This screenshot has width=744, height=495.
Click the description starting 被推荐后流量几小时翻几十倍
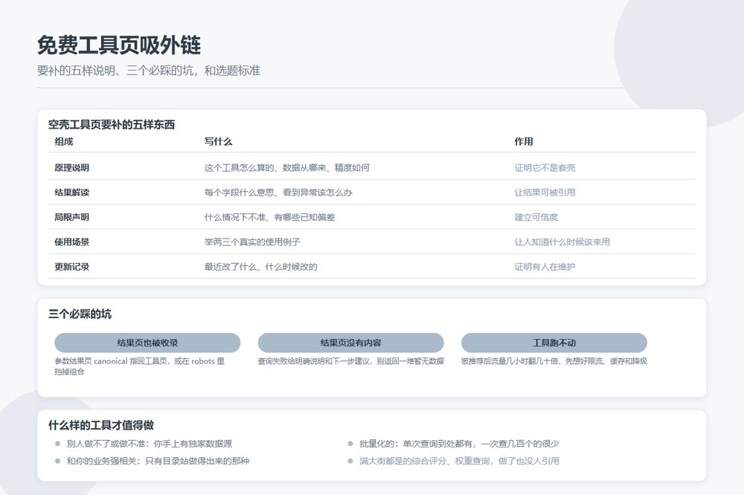point(554,360)
